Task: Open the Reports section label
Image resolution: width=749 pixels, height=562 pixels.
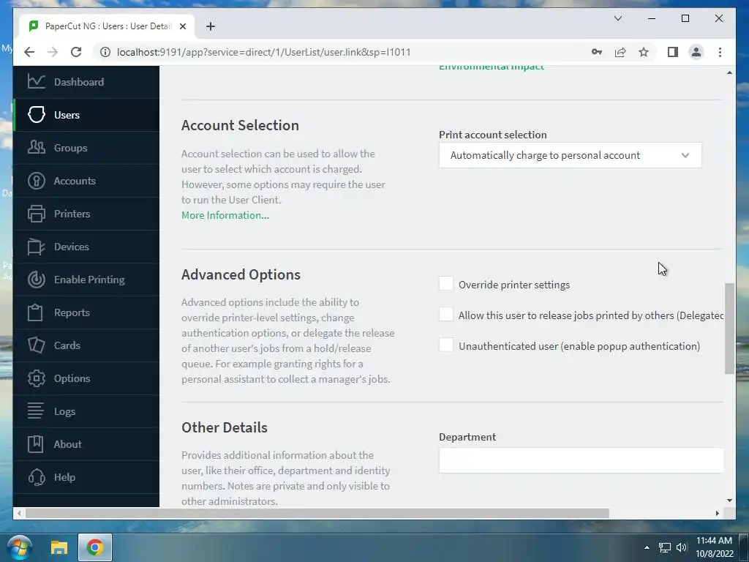Action: coord(72,312)
